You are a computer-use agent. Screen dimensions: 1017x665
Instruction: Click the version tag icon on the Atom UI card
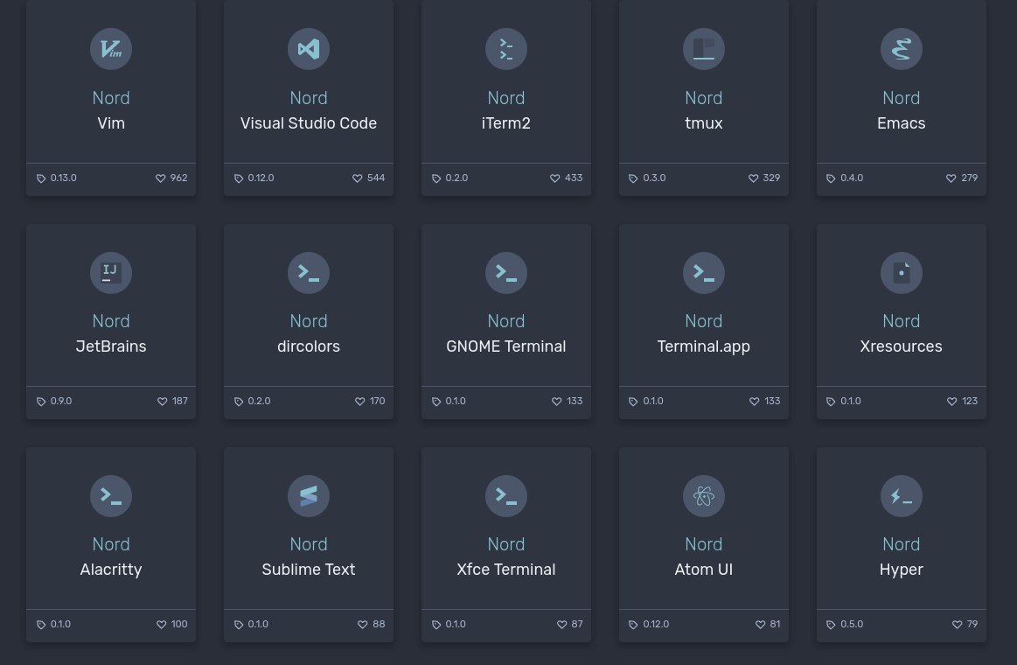click(633, 624)
